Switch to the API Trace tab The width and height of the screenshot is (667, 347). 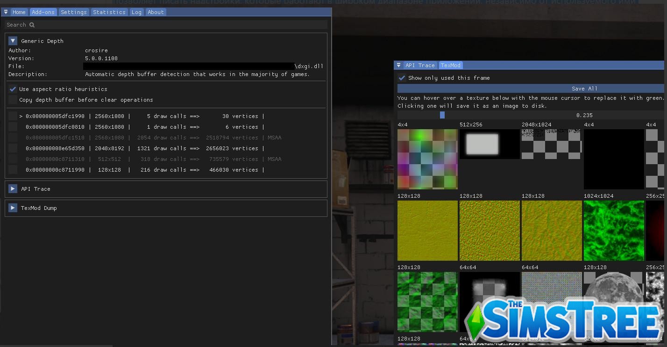(421, 65)
